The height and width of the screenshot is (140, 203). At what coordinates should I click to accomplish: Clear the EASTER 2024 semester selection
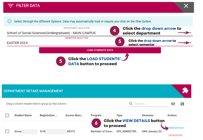click(185, 43)
